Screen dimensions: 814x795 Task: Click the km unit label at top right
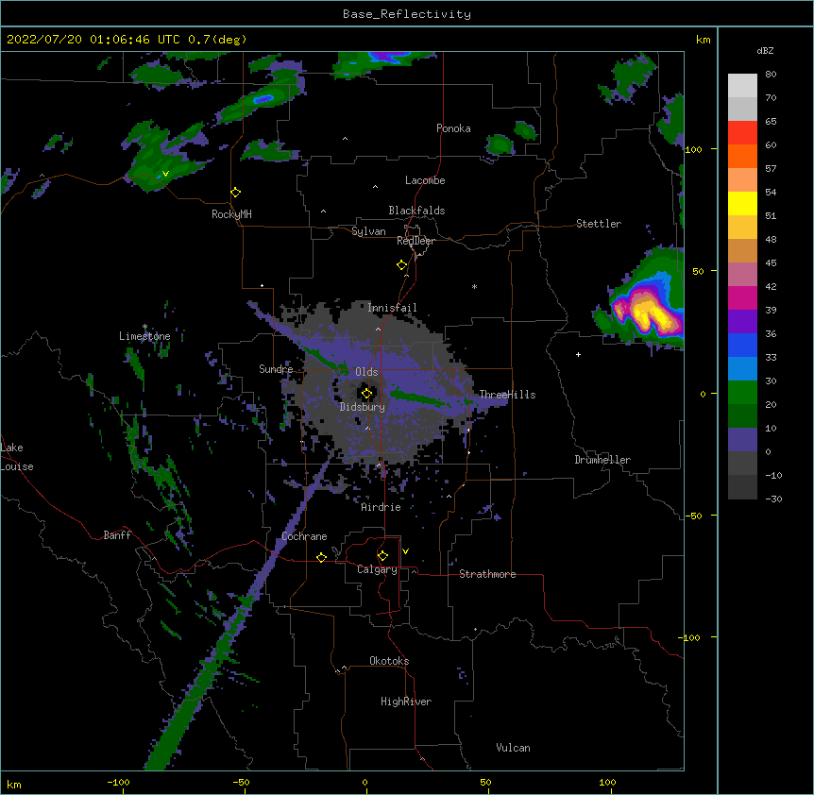click(703, 40)
